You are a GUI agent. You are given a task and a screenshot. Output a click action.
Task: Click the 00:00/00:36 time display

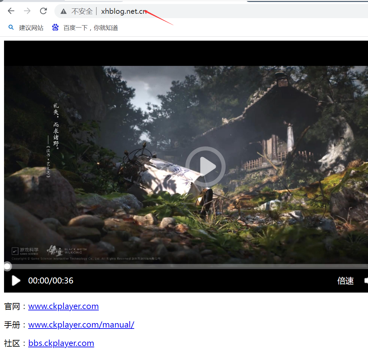51,280
